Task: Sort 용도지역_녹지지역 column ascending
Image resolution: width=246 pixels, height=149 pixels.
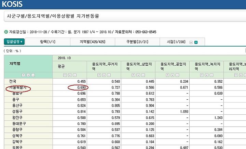Action: (202, 75)
